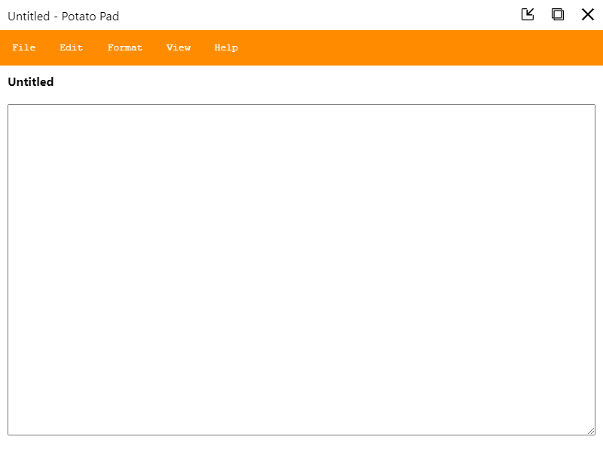Open the View menu

tap(179, 47)
